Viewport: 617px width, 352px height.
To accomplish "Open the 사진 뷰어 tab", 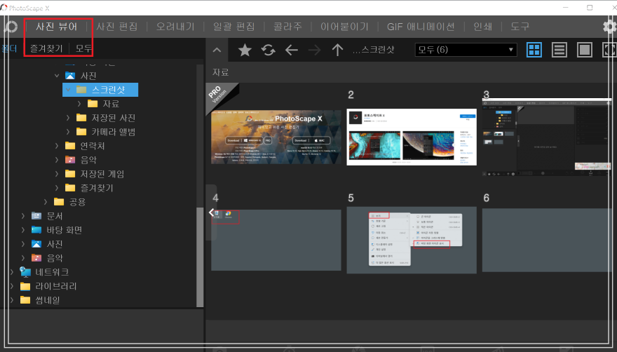I will point(57,27).
